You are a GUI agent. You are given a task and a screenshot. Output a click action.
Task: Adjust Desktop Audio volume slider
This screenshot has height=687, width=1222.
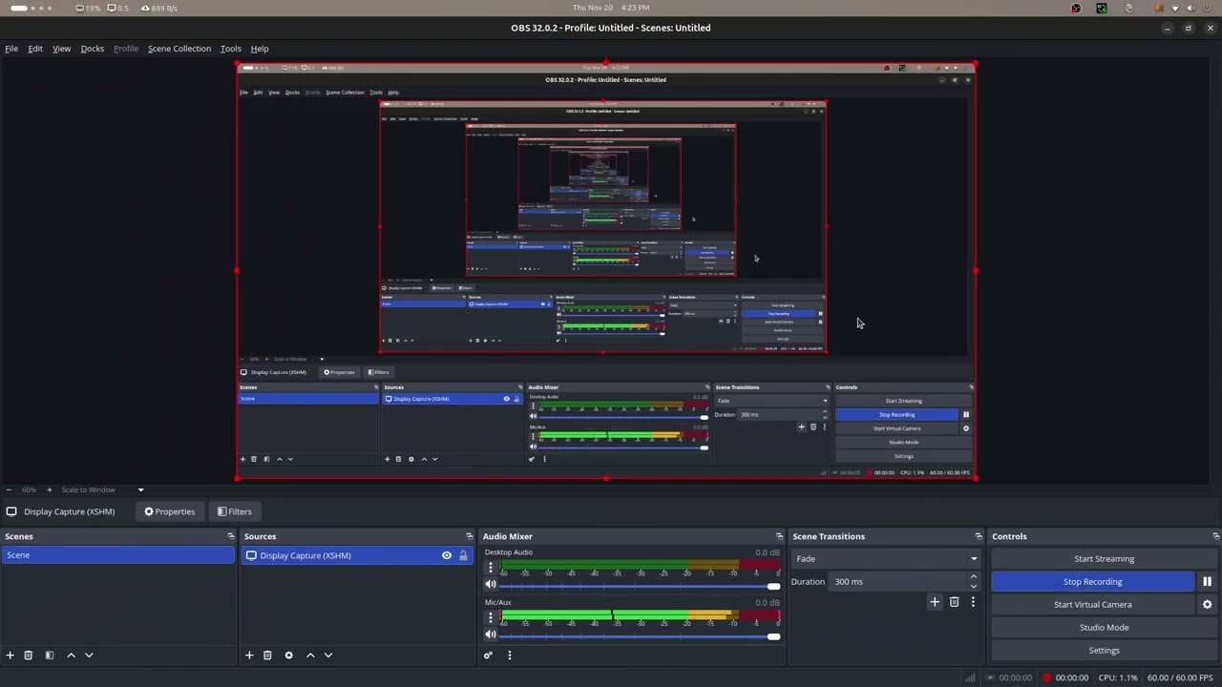pos(639,586)
